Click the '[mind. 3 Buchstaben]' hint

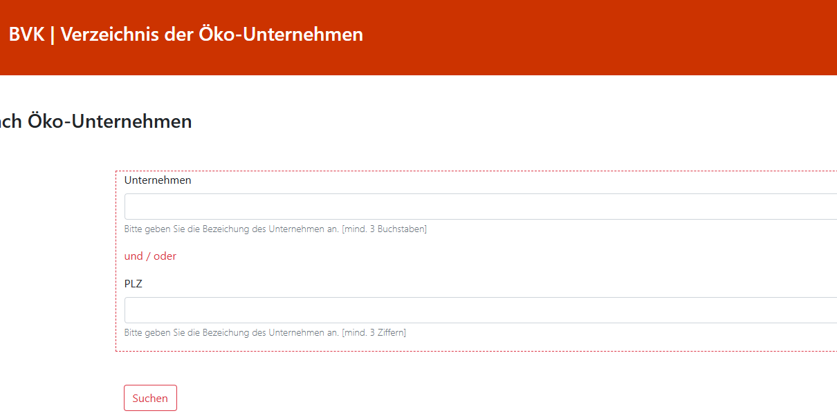384,229
